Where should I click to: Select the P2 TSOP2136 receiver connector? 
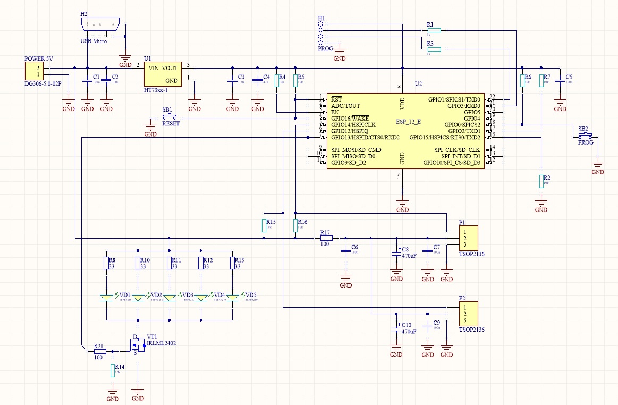[x=468, y=314]
